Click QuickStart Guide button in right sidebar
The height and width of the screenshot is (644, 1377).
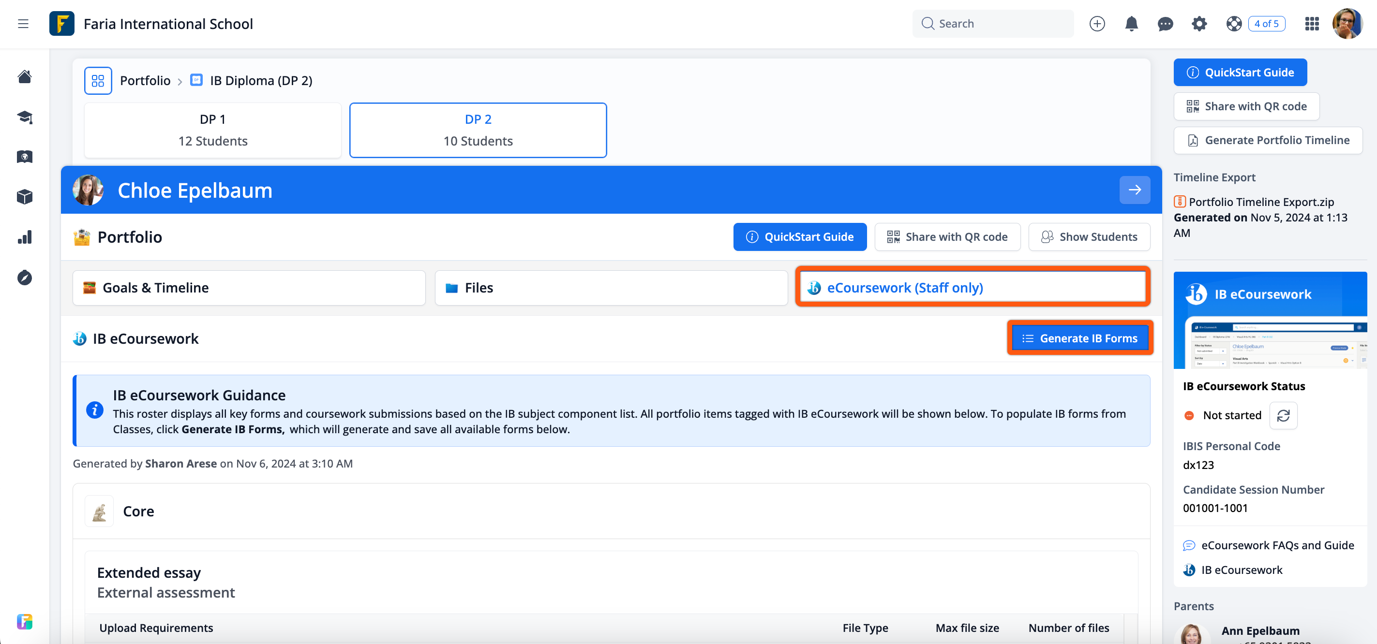click(1240, 72)
